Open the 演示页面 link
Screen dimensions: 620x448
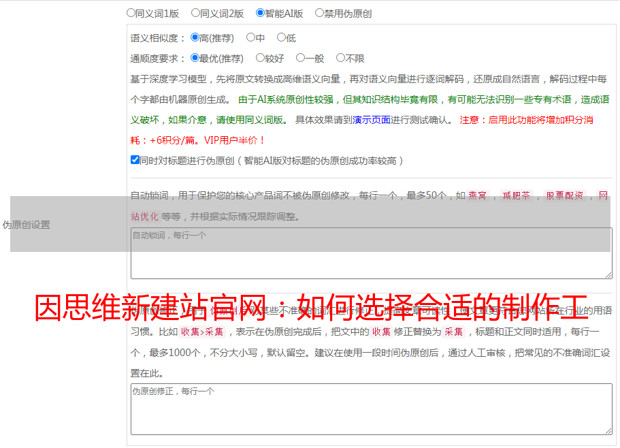pos(372,120)
